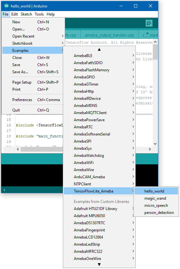Click the Arduino logo in title bar
This screenshot has width=180, height=269.
click(x=6, y=6)
